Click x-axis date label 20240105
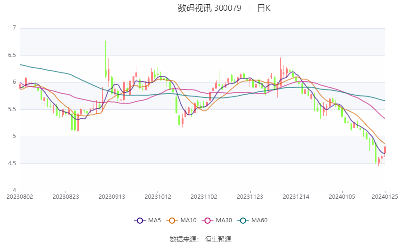This screenshot has width=401, height=243. point(342,197)
